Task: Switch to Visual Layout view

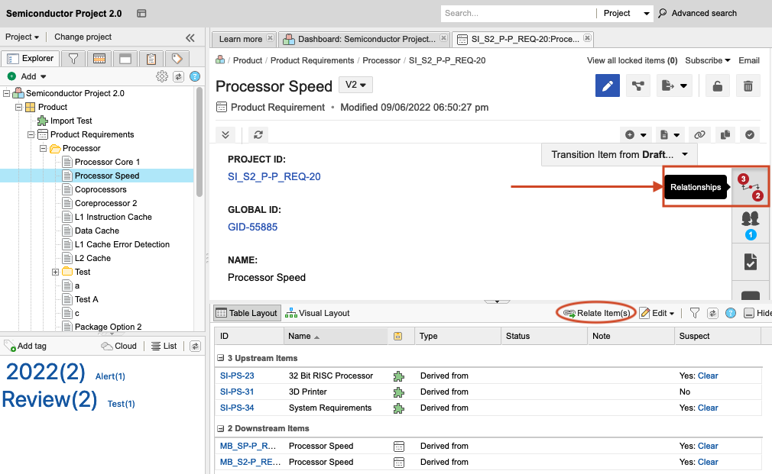Action: (x=317, y=313)
